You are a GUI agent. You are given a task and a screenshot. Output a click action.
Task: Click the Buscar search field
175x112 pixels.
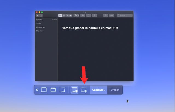(x=125, y=16)
